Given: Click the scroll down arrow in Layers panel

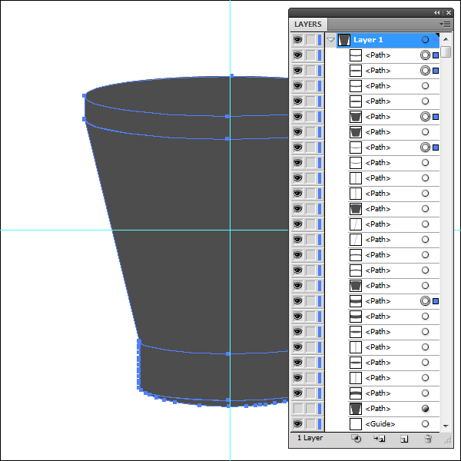Looking at the screenshot, I should (x=446, y=426).
